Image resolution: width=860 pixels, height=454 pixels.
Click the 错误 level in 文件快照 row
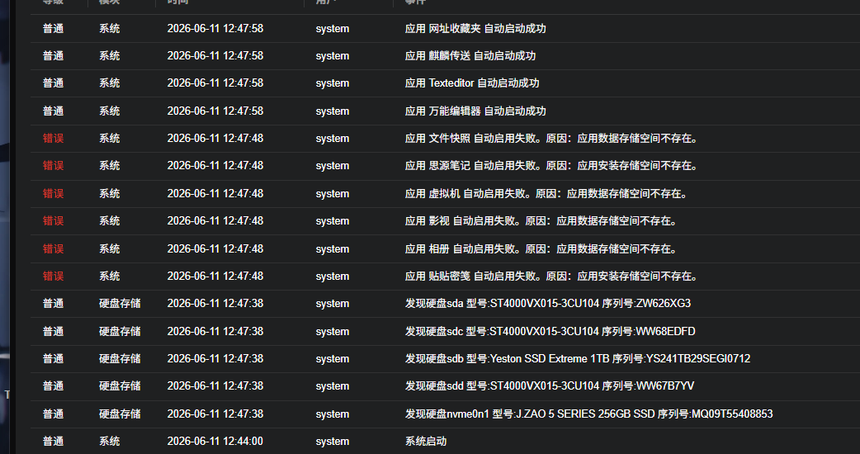(53, 138)
